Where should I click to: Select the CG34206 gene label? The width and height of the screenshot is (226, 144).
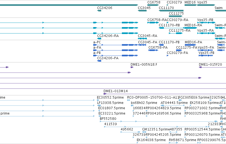click(x=105, y=8)
